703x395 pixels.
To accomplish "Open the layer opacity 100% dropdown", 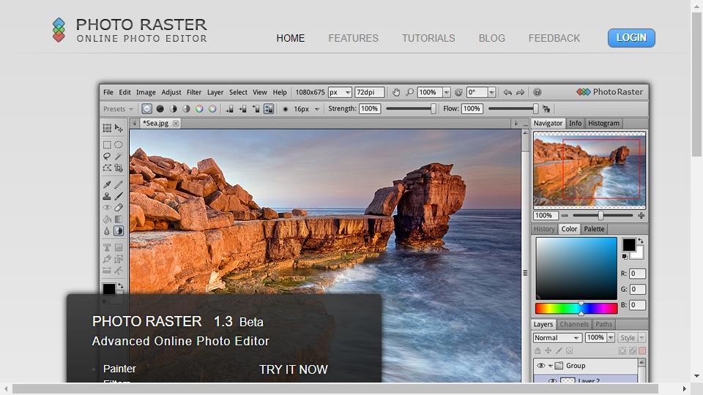I will [611, 338].
